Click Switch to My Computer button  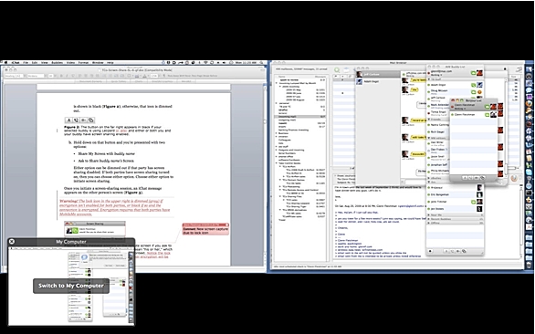(x=71, y=286)
